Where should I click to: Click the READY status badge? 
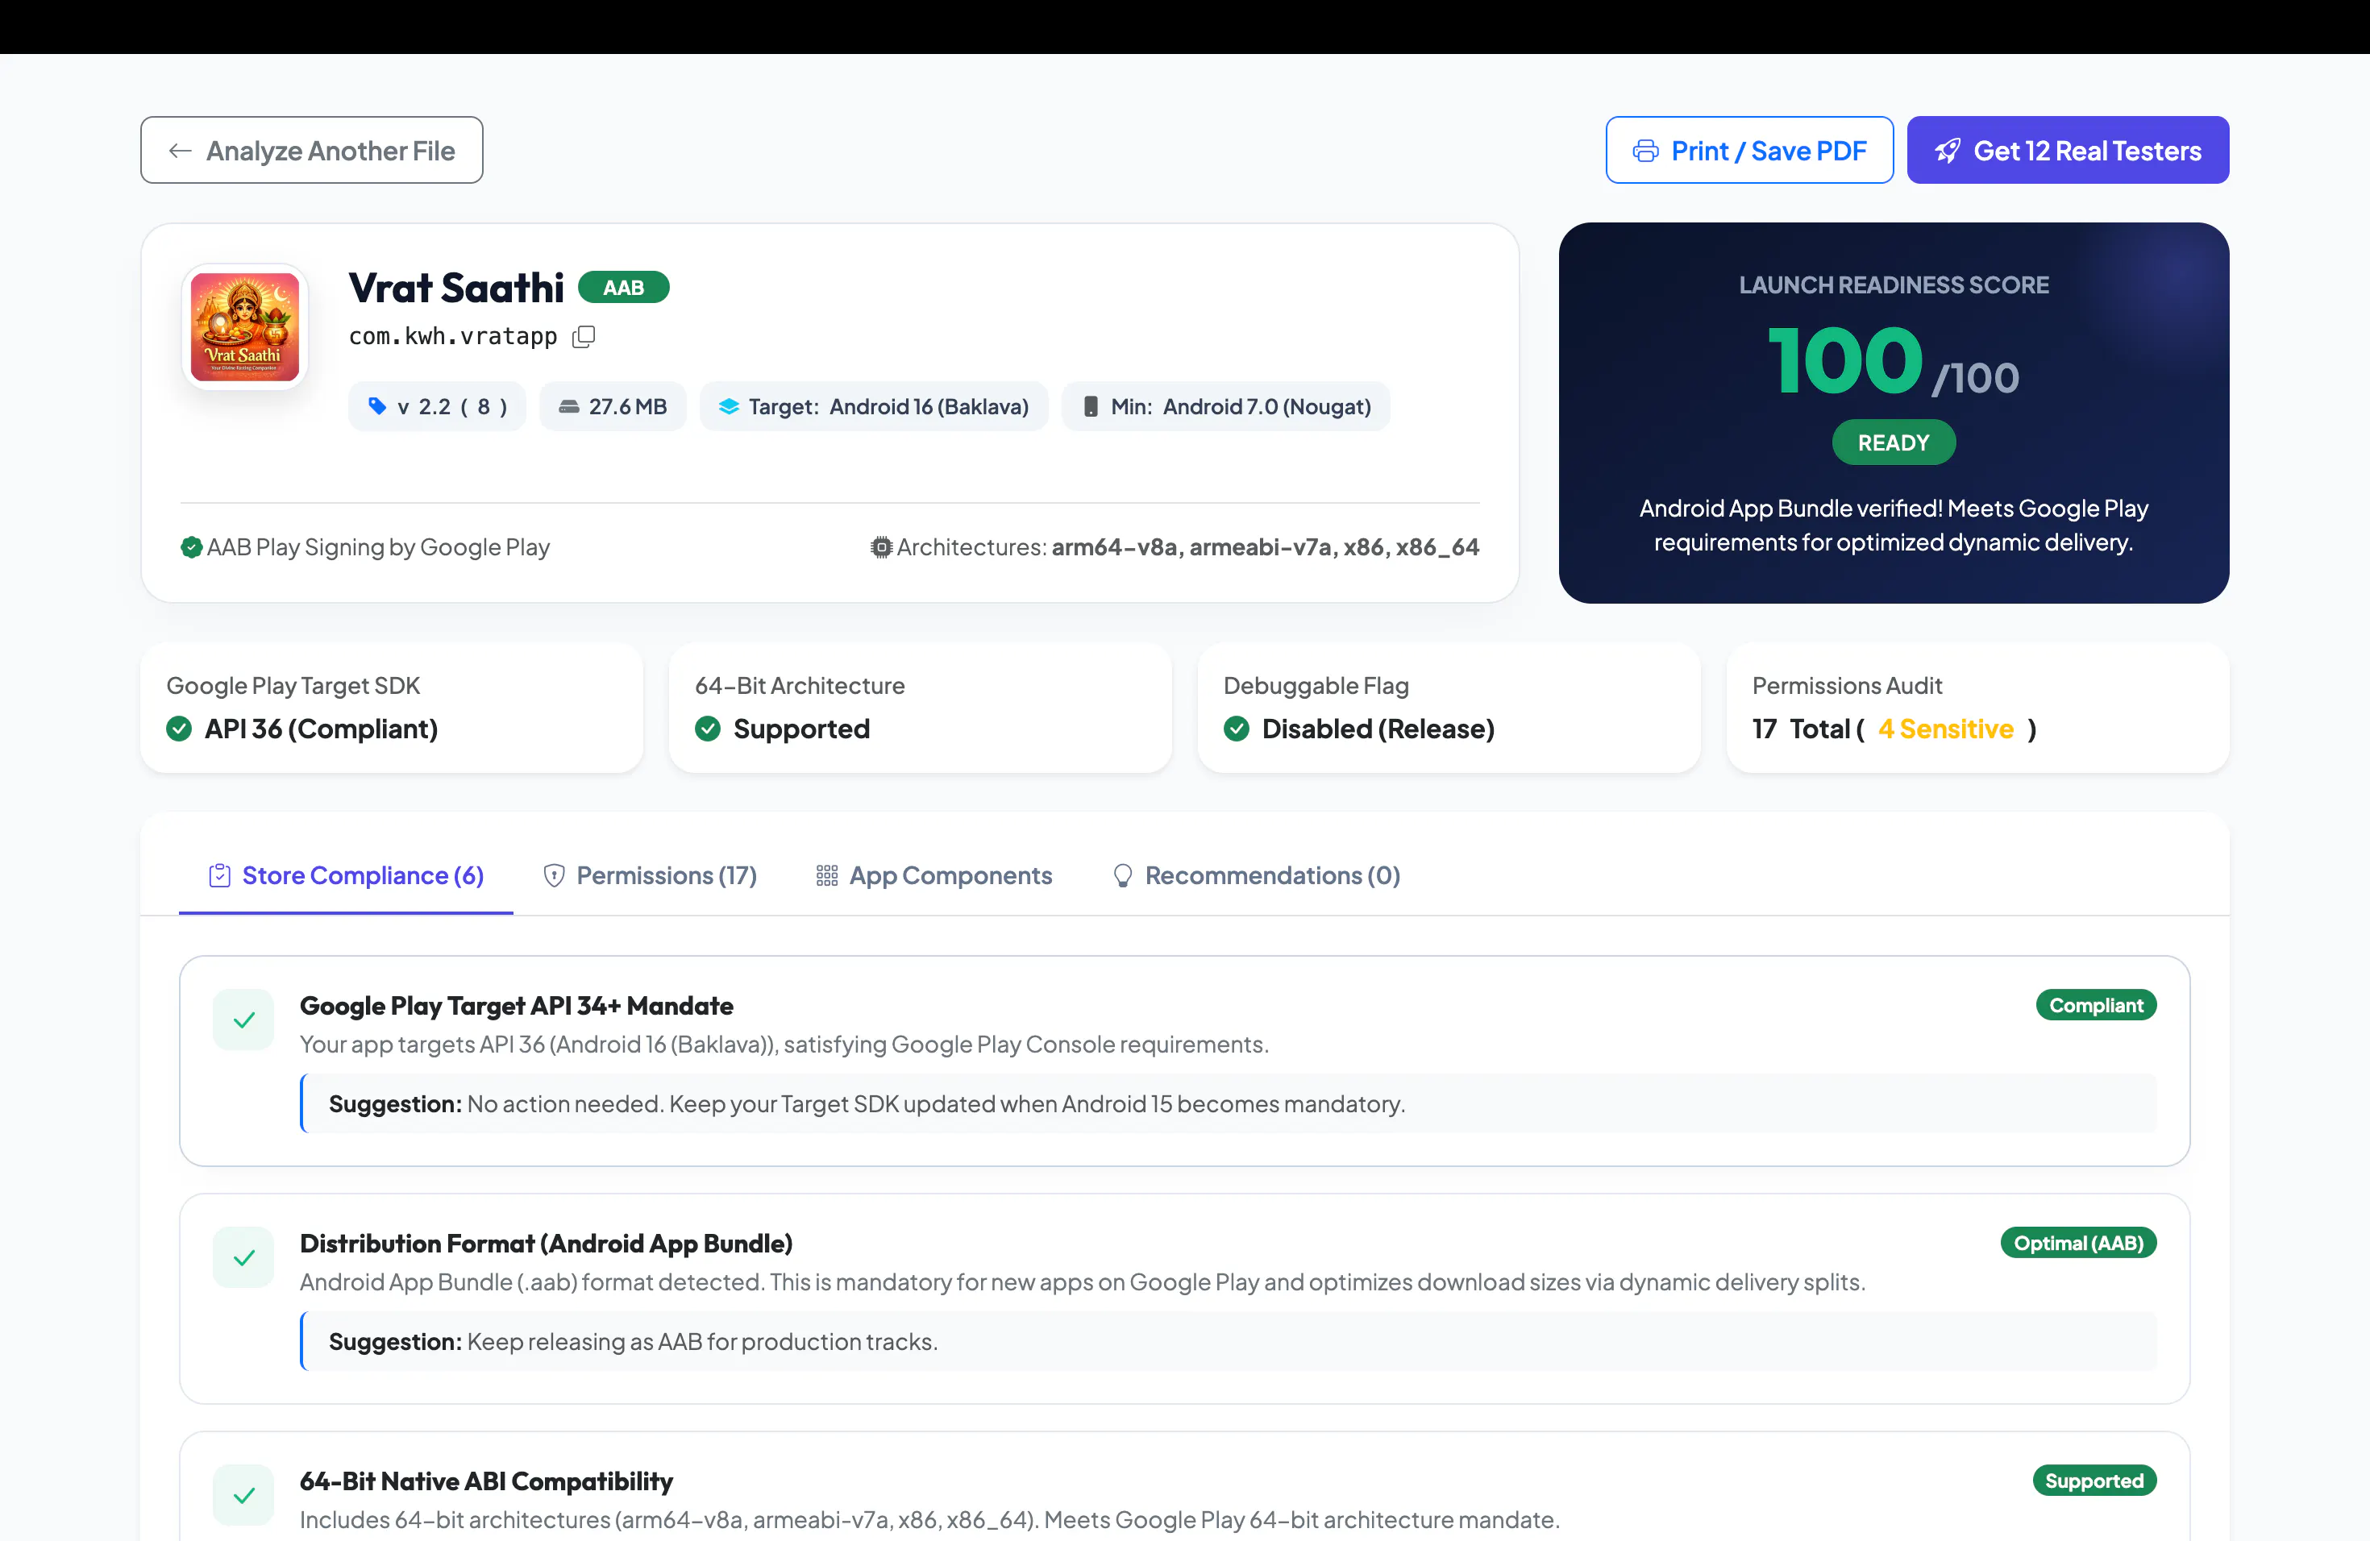pos(1894,443)
